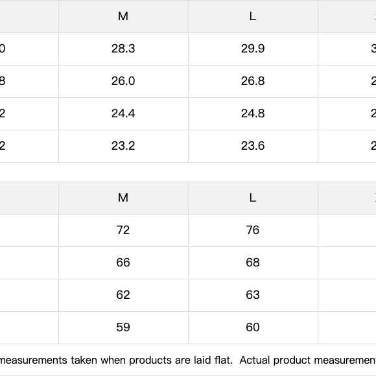Click the 66 value in the lower table
Image resolution: width=376 pixels, height=376 pixels.
tap(123, 263)
